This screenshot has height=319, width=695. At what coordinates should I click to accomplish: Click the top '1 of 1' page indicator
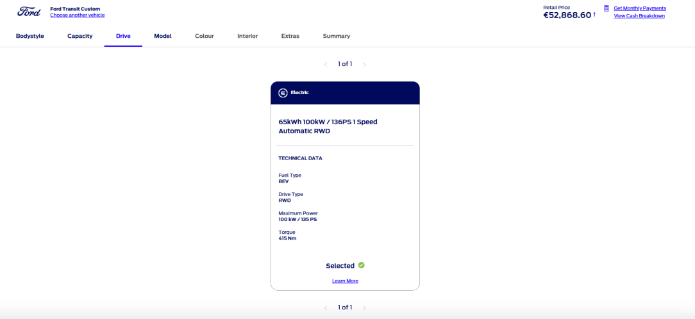coord(345,64)
